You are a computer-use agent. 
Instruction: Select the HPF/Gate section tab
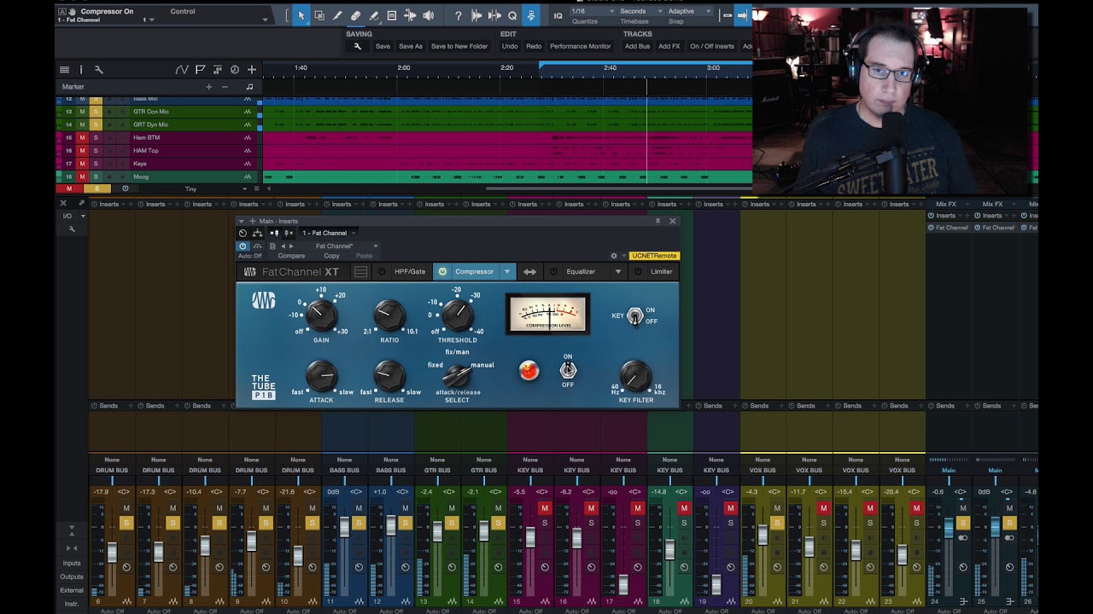pos(410,272)
